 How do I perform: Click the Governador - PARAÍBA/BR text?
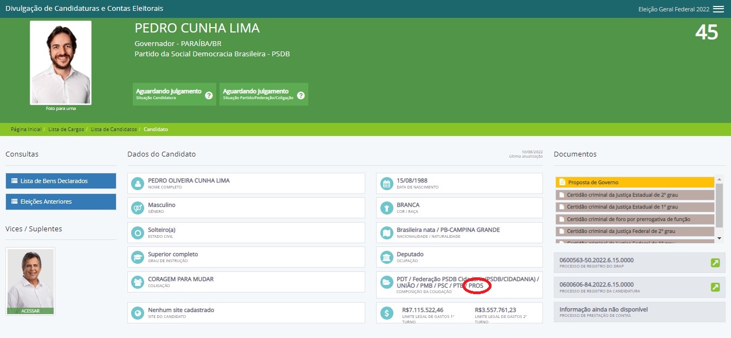[x=178, y=43]
